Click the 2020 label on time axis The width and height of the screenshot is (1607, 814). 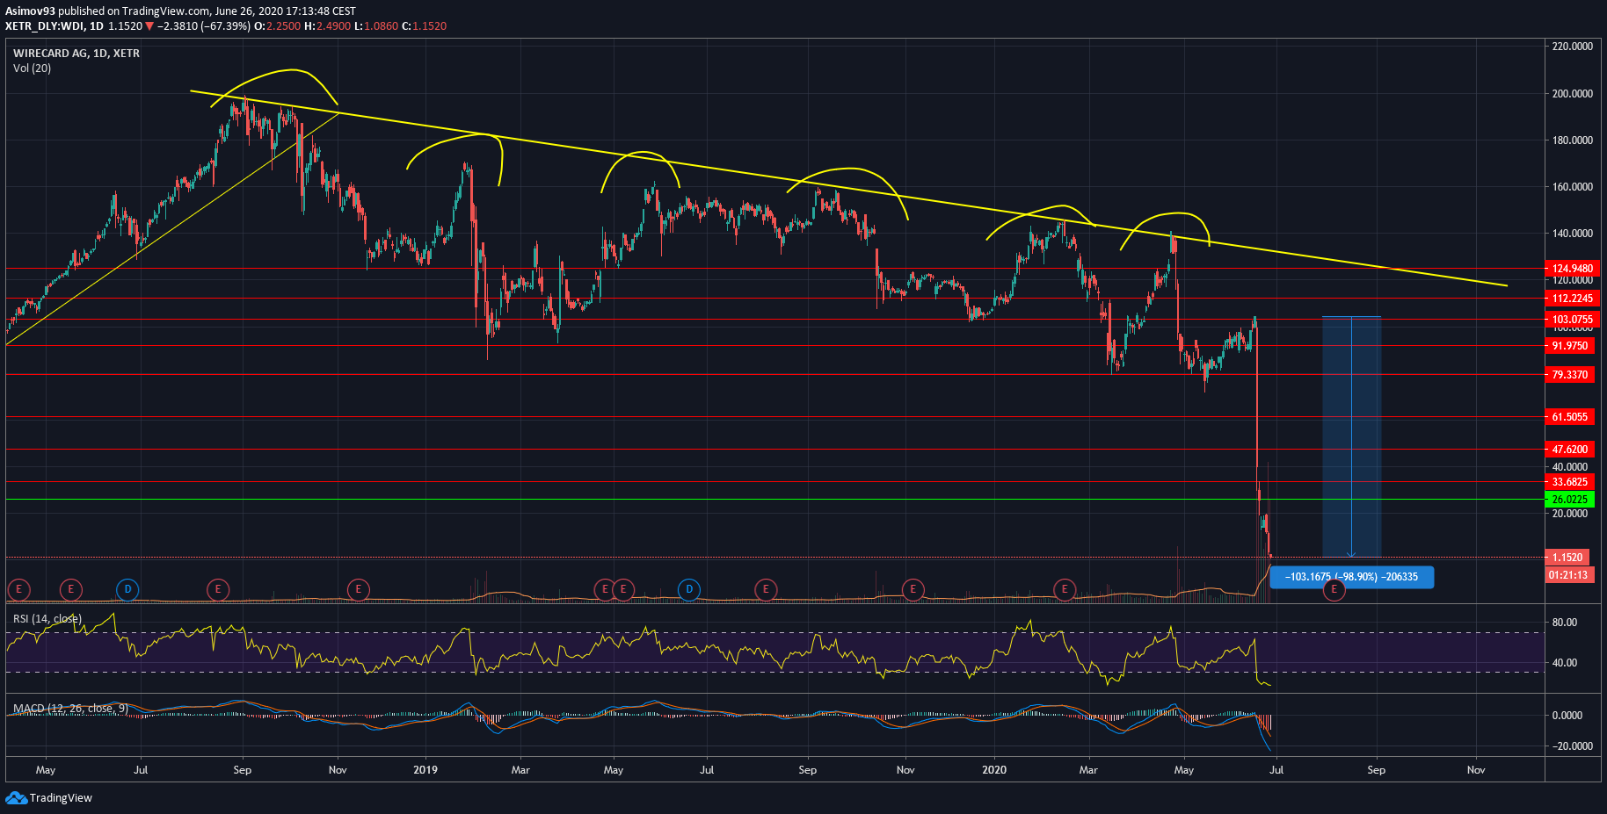click(994, 769)
